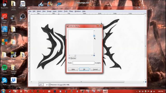Screen dimensions: 166x93
Task: Open the zoom percentage dropdown arrow
Action: coord(50,85)
